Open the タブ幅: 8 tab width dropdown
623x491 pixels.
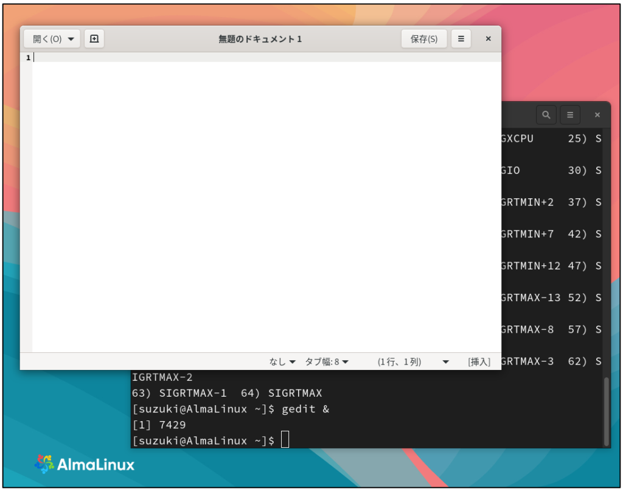tap(327, 361)
